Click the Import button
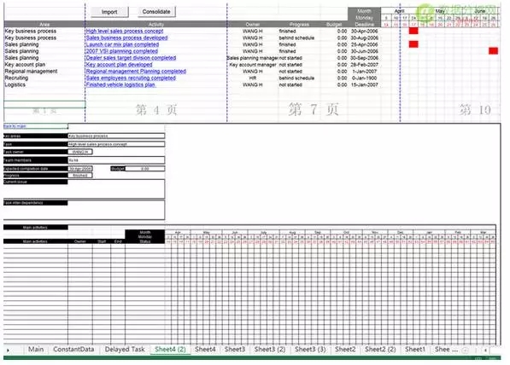The image size is (510, 365). click(x=109, y=12)
